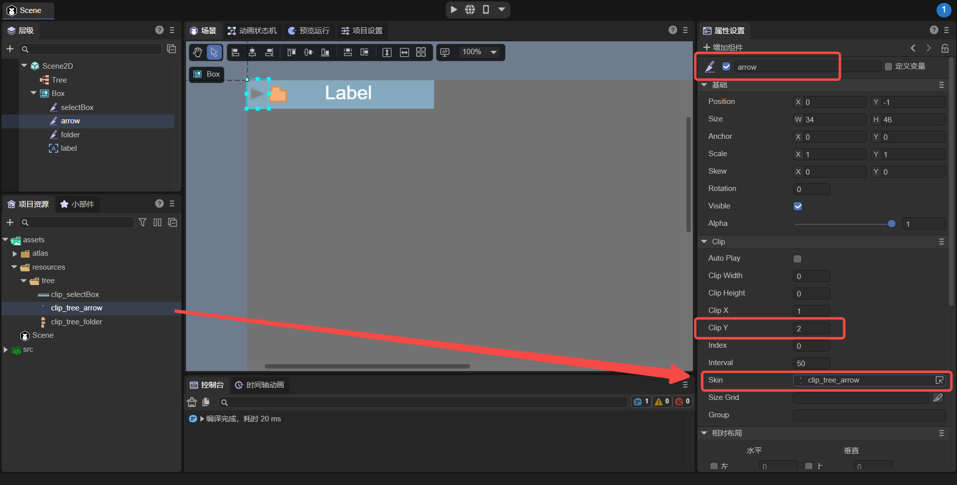The image size is (957, 485).
Task: Click the 增加组件 button
Action: [x=723, y=47]
